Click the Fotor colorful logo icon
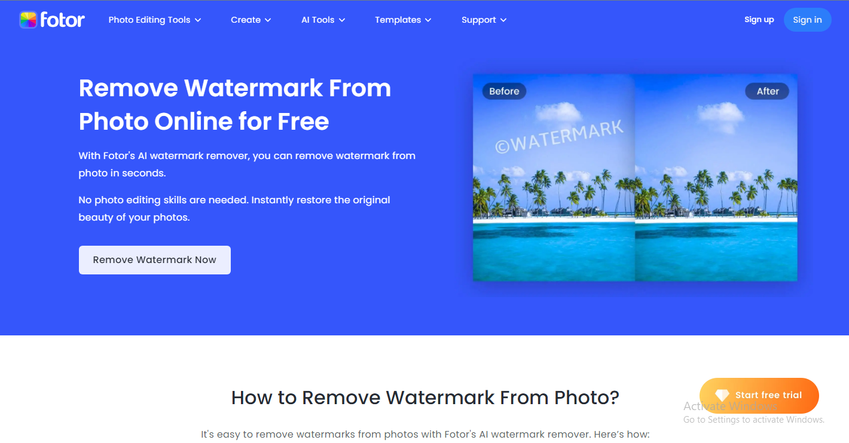The image size is (849, 443). click(28, 20)
